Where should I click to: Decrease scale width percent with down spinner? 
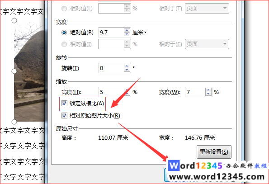208,94
